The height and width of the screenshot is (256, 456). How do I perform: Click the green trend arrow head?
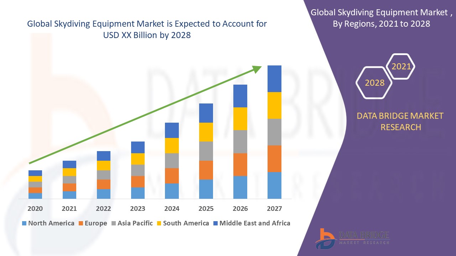click(256, 69)
